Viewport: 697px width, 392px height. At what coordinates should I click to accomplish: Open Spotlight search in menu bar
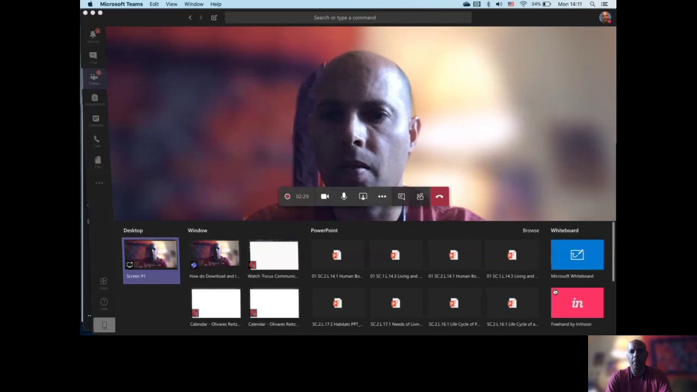592,4
